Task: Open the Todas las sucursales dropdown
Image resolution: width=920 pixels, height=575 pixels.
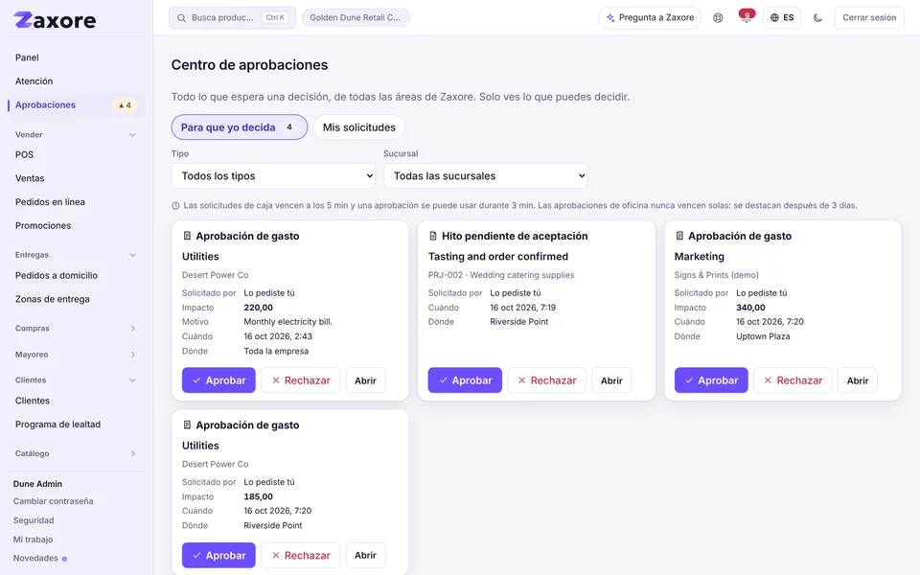Action: coord(485,176)
